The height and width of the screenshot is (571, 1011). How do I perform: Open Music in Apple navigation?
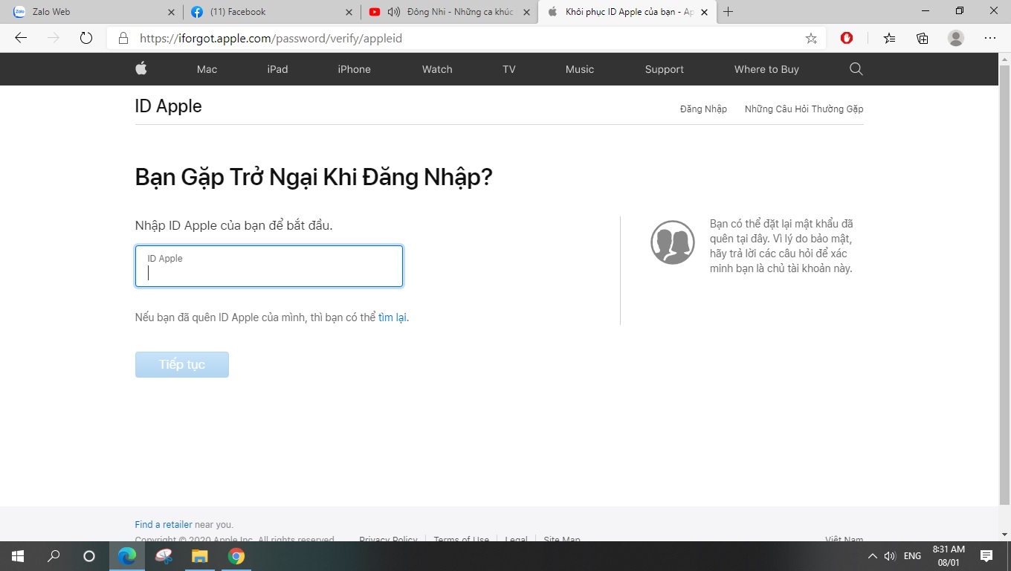(579, 69)
